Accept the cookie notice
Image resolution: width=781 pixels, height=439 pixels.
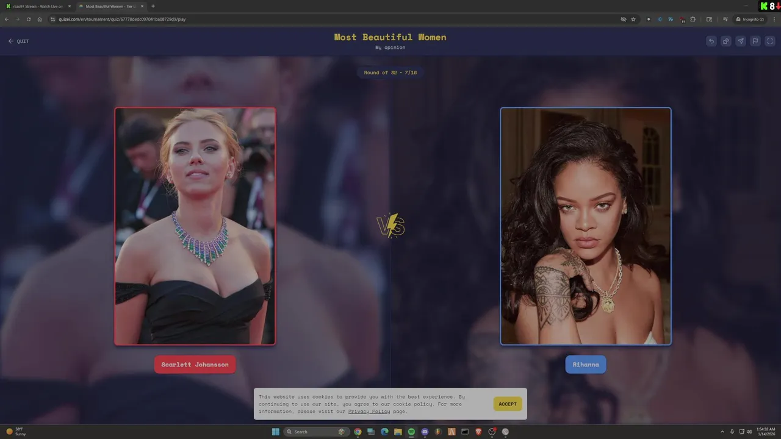[x=508, y=404]
